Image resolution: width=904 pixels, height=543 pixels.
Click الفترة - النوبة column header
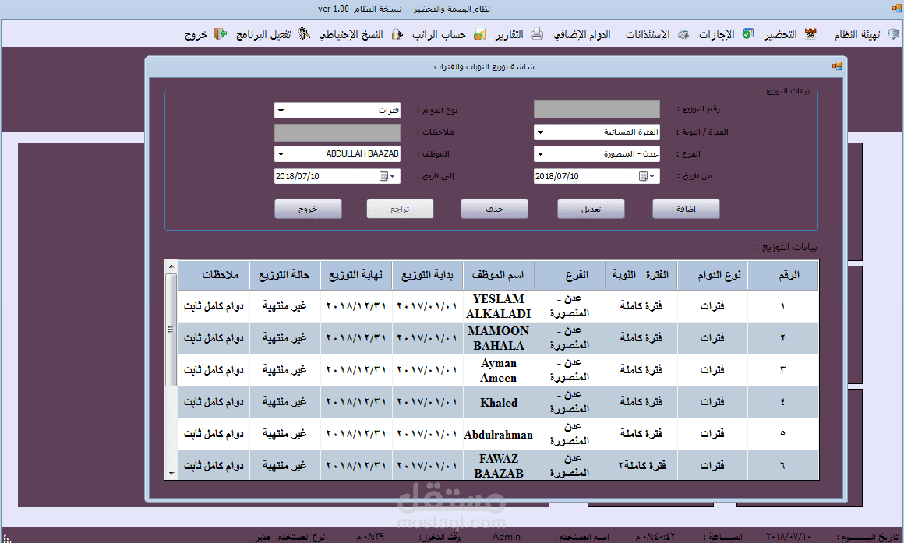(x=641, y=275)
